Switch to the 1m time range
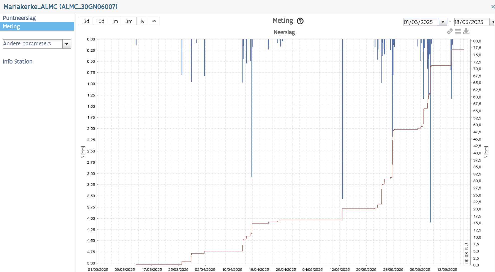 click(x=115, y=21)
